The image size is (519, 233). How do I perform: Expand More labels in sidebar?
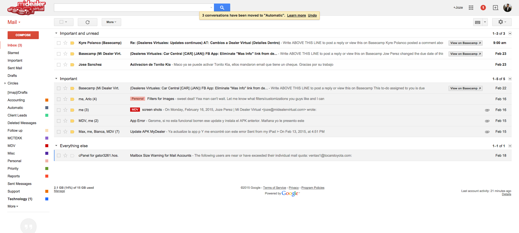(13, 206)
